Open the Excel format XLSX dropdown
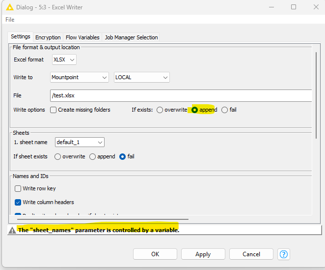 [x=64, y=60]
